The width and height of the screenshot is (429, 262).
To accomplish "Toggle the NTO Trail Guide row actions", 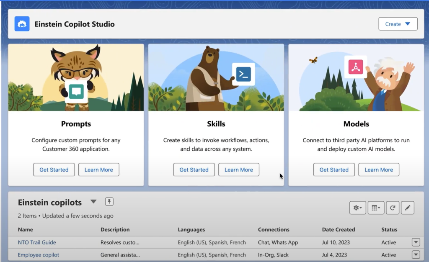I will tap(416, 242).
